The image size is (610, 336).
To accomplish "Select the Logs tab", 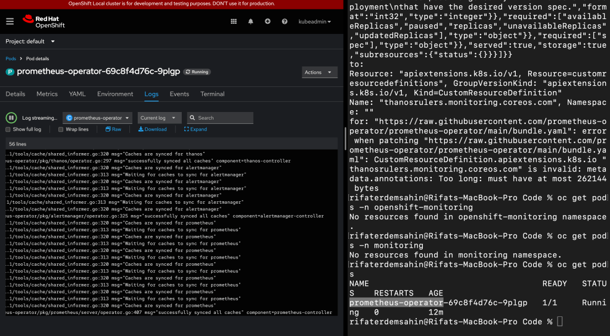I will pyautogui.click(x=151, y=94).
